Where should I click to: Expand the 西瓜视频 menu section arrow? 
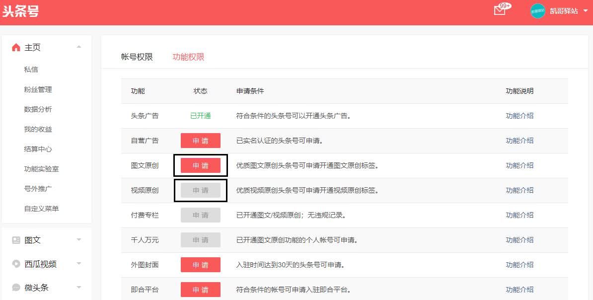click(x=78, y=263)
